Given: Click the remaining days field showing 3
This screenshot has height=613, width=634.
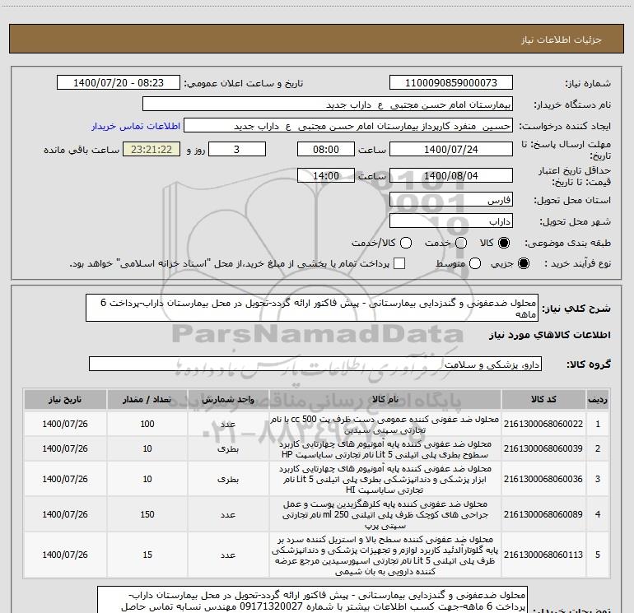Looking at the screenshot, I should pyautogui.click(x=237, y=150).
